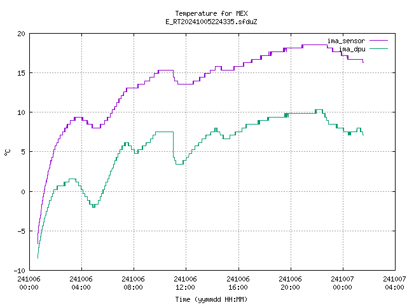Click the '°C' y-axis unit label

7,152
